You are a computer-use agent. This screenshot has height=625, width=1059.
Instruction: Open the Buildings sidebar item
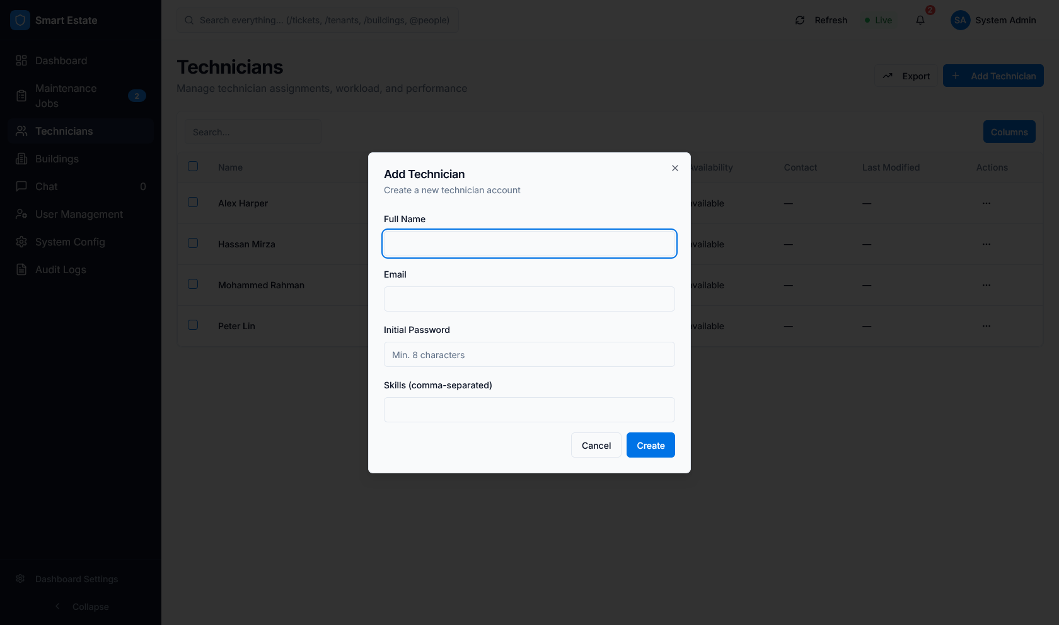[x=57, y=159]
